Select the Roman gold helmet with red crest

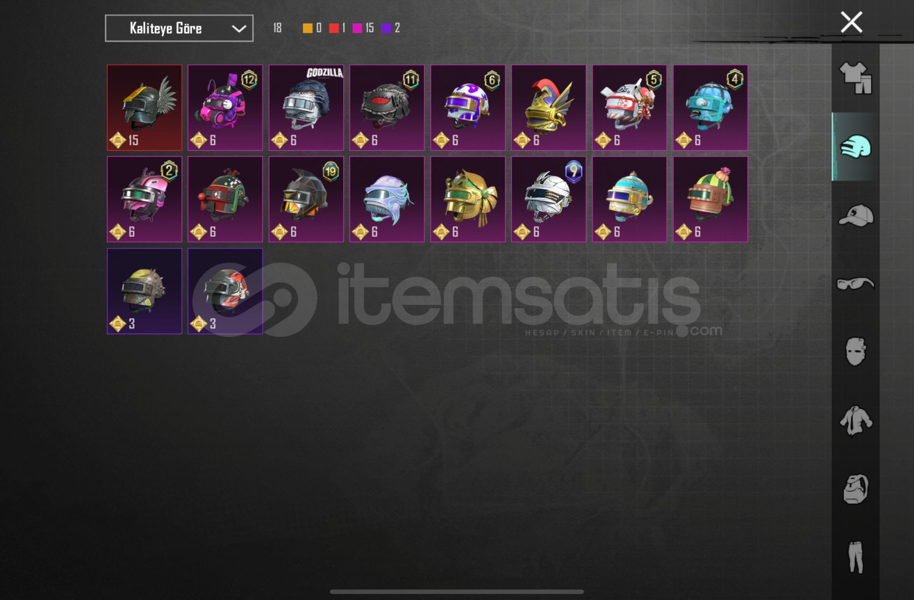point(549,108)
